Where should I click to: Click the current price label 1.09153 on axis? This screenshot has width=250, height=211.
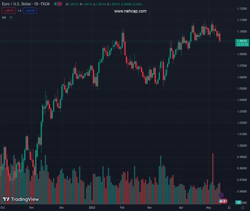[242, 41]
